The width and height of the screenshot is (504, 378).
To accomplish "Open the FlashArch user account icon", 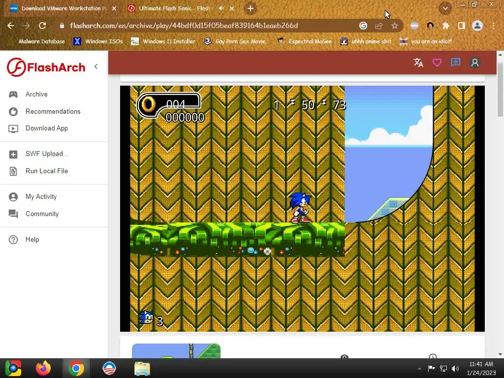I will click(475, 63).
